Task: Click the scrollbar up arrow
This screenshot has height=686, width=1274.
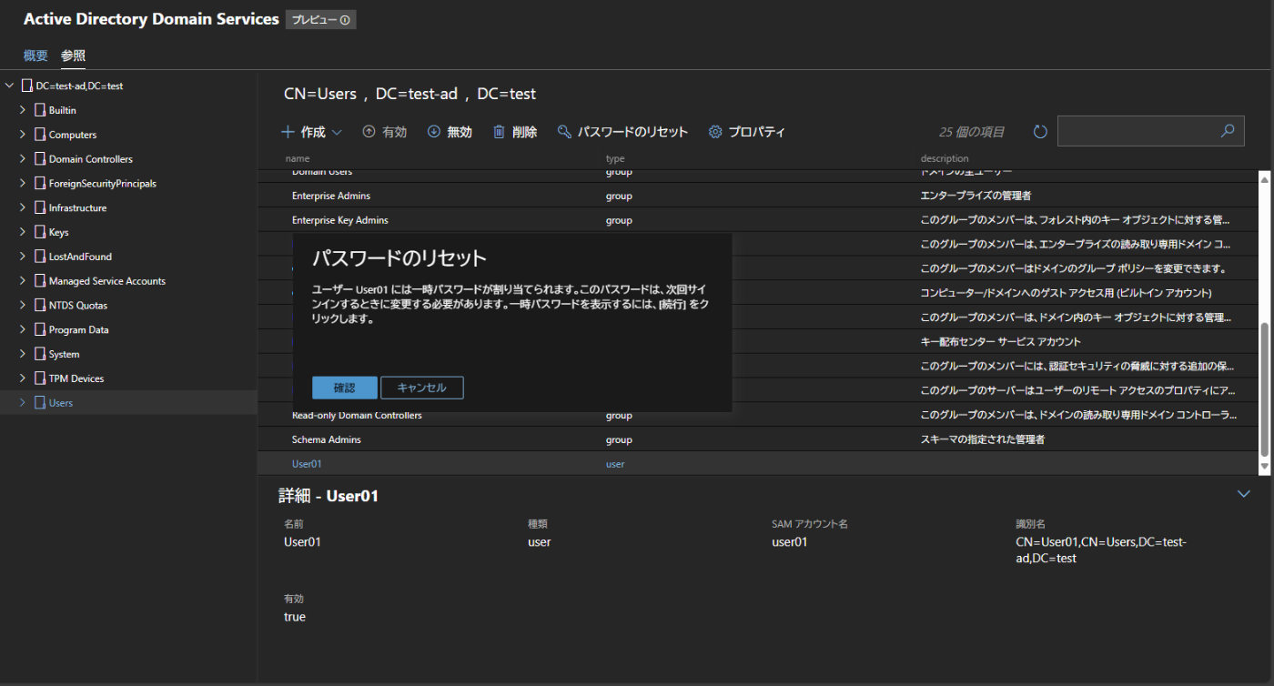Action: 1264,179
